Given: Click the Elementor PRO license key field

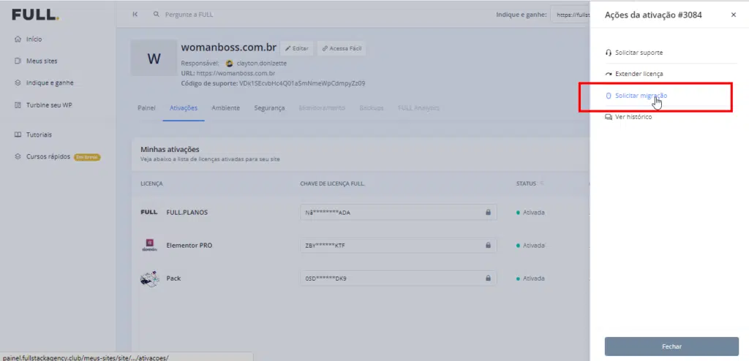Looking at the screenshot, I should click(399, 246).
